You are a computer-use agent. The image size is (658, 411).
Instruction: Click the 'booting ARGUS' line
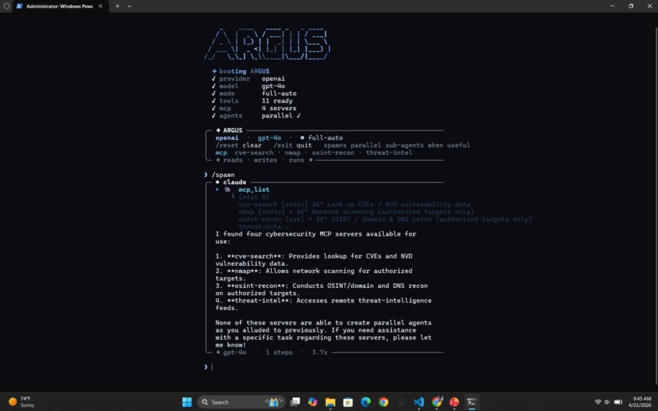tap(241, 71)
